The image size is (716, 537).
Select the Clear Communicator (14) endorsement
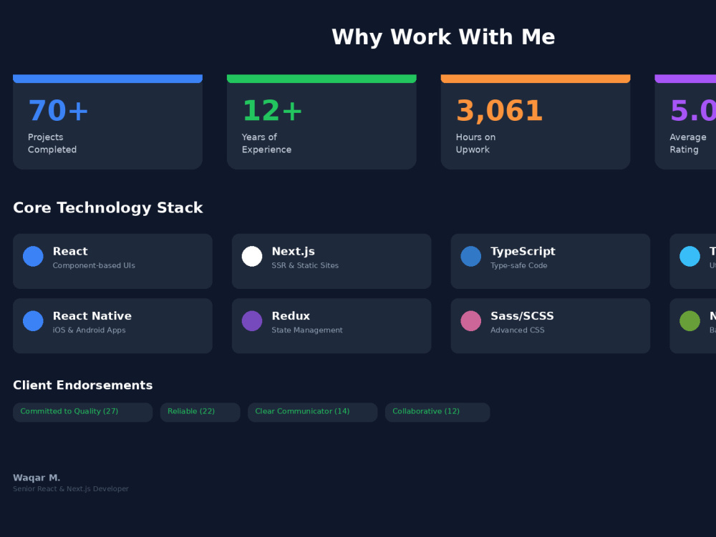click(x=313, y=412)
